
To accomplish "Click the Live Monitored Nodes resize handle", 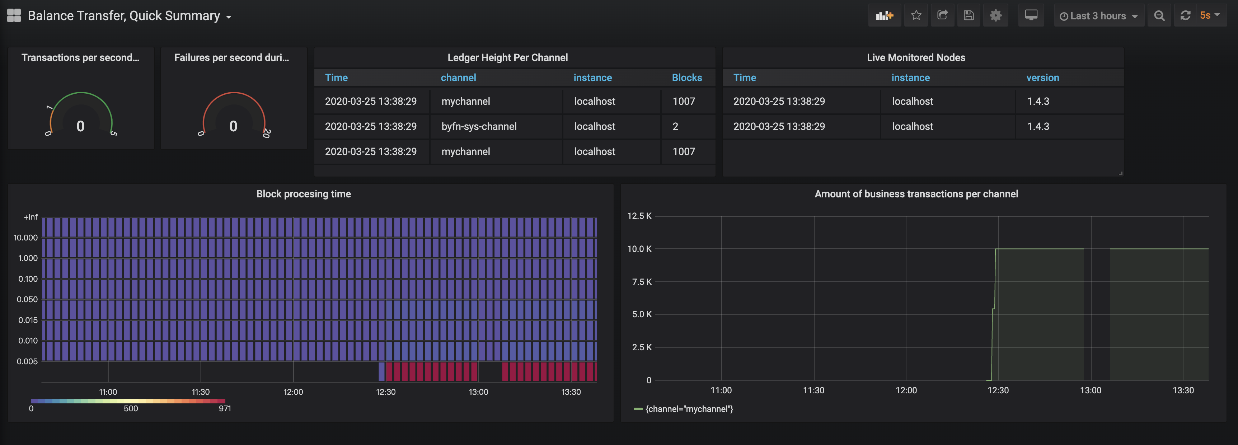I will [x=1120, y=173].
